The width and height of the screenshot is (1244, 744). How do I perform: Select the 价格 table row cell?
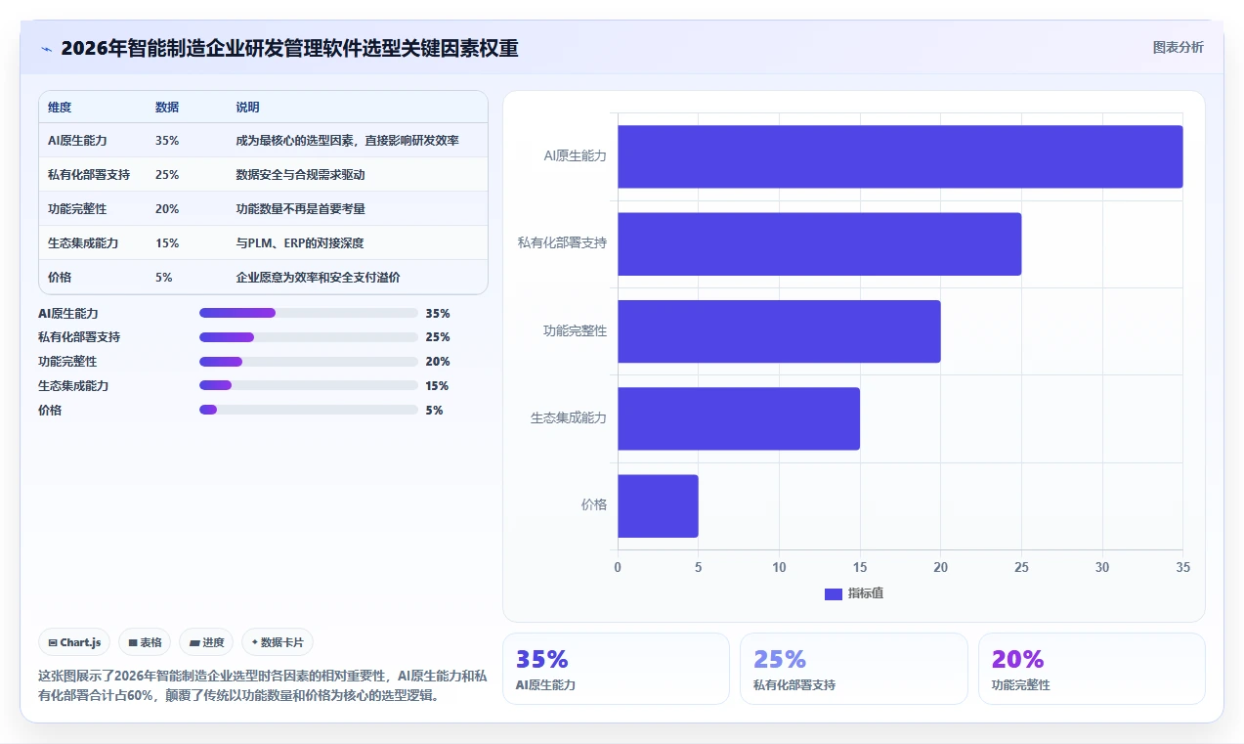tap(60, 278)
